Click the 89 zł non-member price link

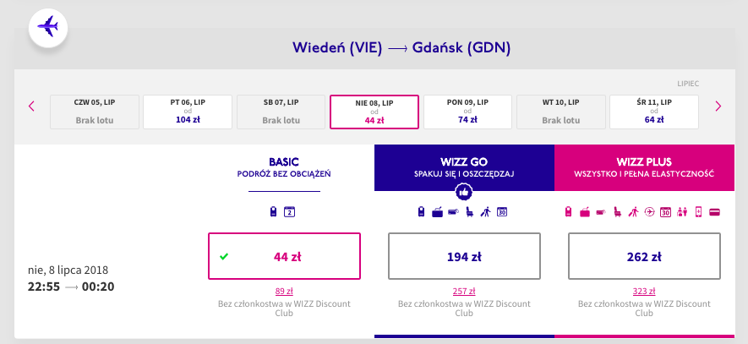pos(284,291)
